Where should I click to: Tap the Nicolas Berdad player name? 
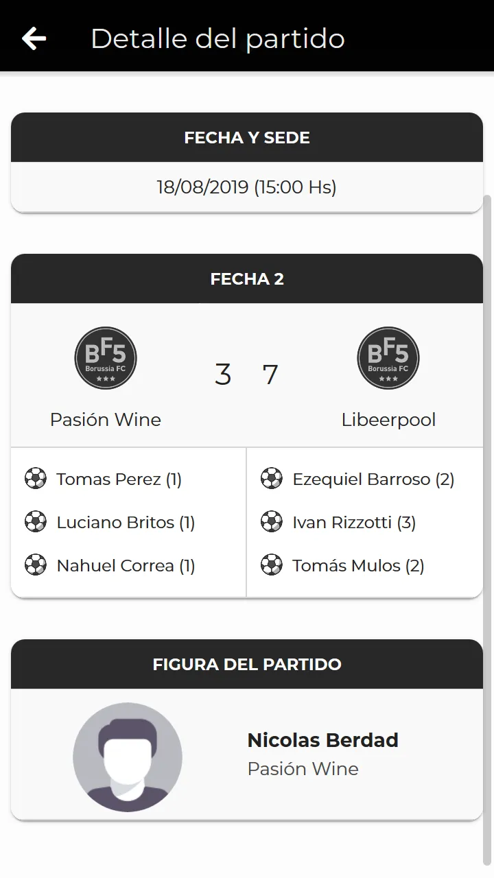click(322, 740)
